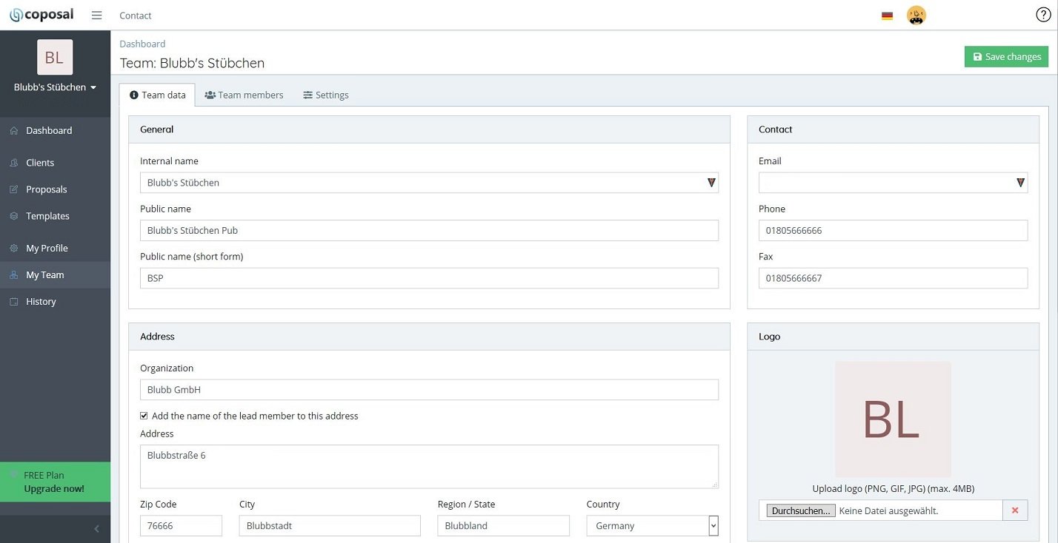Viewport: 1058px width, 543px height.
Task: Expand the Blubb's Stübchen team switcher
Action: 55,87
